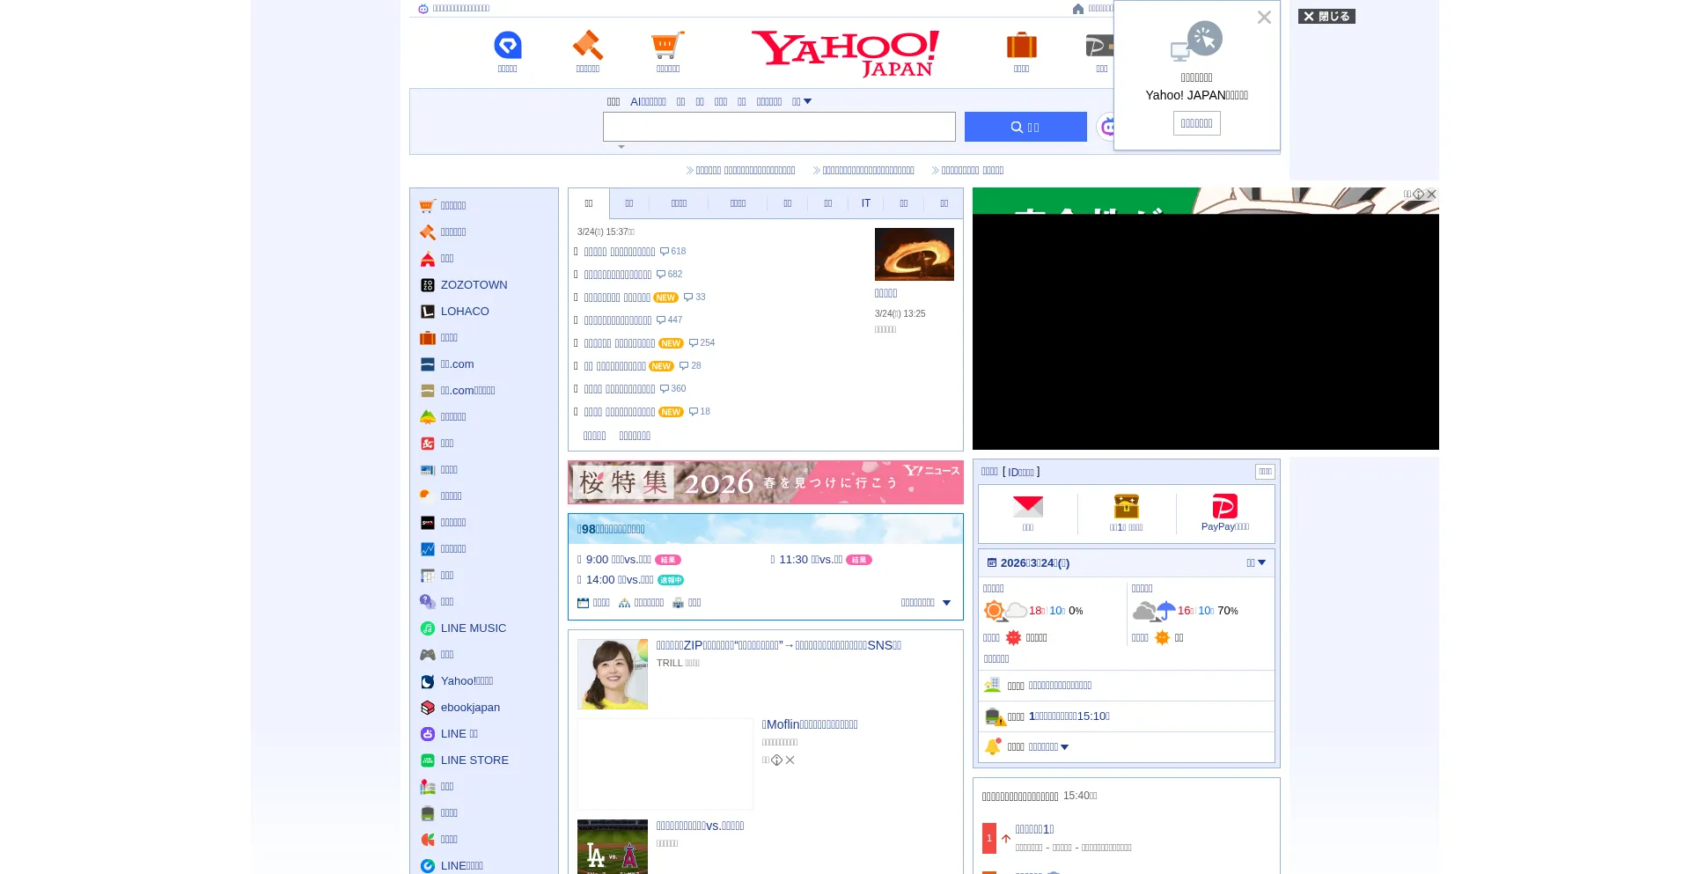
Task: Open the article thumbnail of woman in yellow
Action: tap(613, 674)
